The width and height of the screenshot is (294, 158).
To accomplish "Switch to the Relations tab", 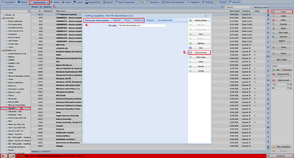I will 138,20.
